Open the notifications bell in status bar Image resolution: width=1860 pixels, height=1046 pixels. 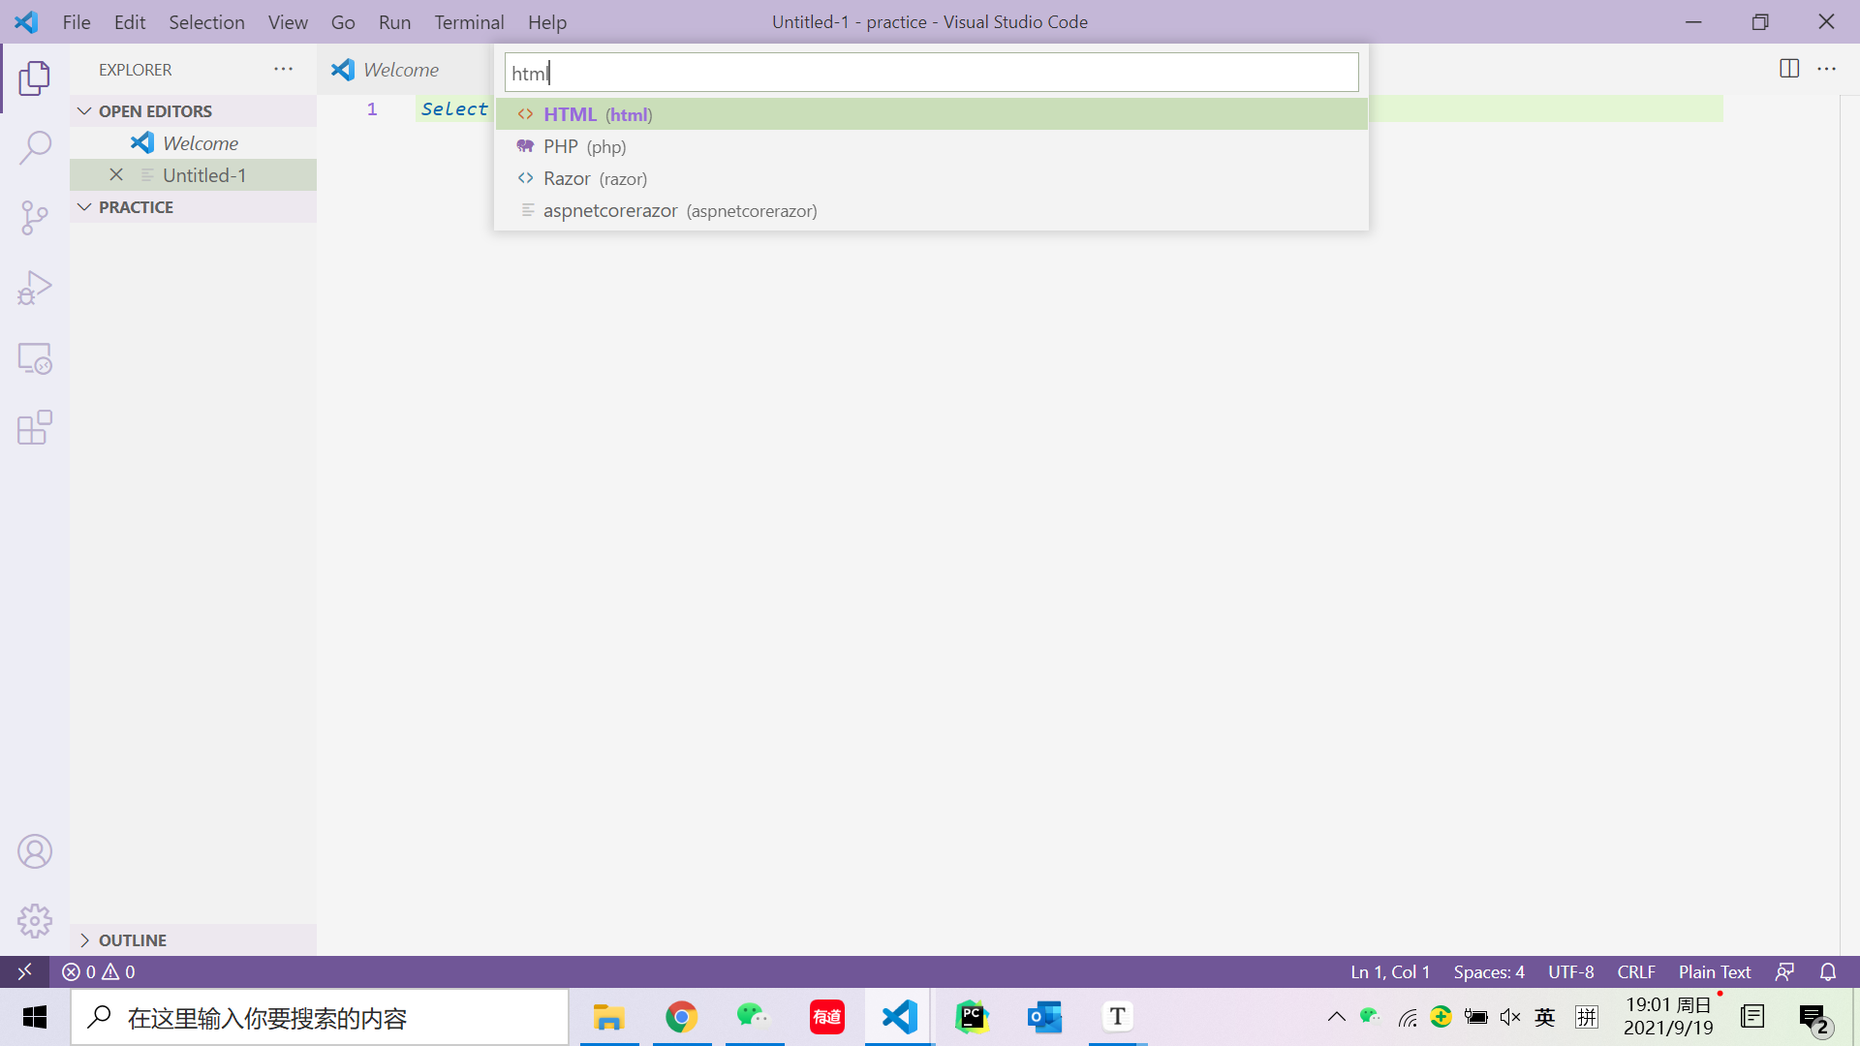pos(1828,971)
